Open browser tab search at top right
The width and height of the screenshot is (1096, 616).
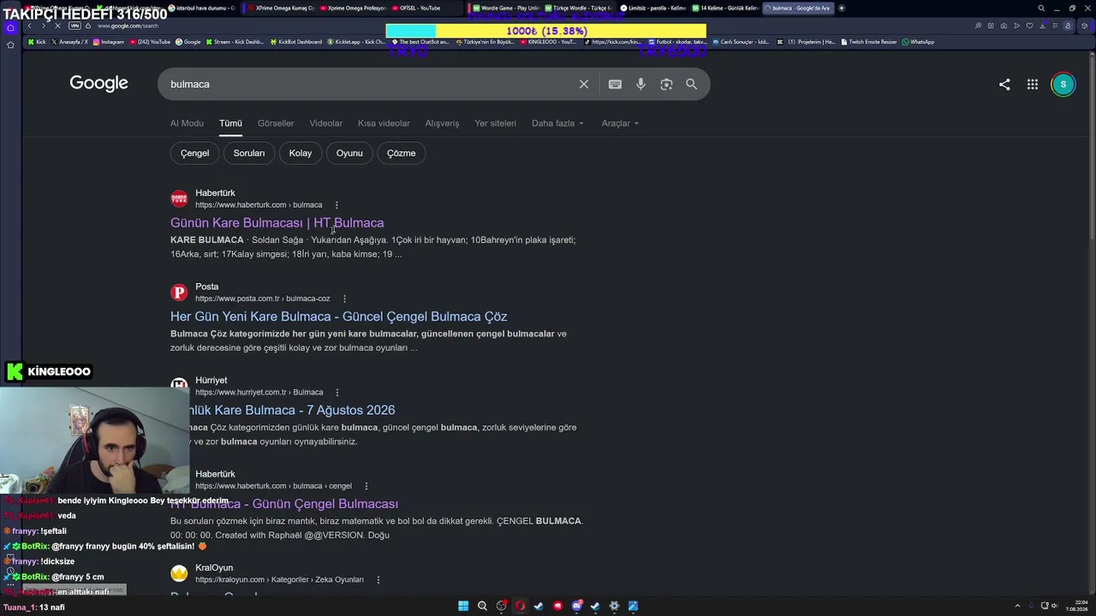(x=1041, y=8)
